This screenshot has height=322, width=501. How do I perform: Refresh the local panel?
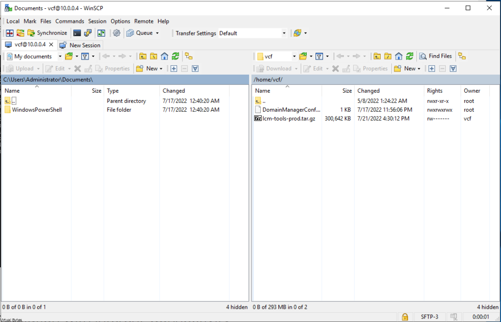click(176, 57)
